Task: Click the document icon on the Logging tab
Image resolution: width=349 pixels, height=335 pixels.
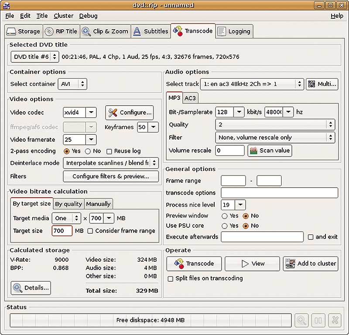Action: pos(222,31)
